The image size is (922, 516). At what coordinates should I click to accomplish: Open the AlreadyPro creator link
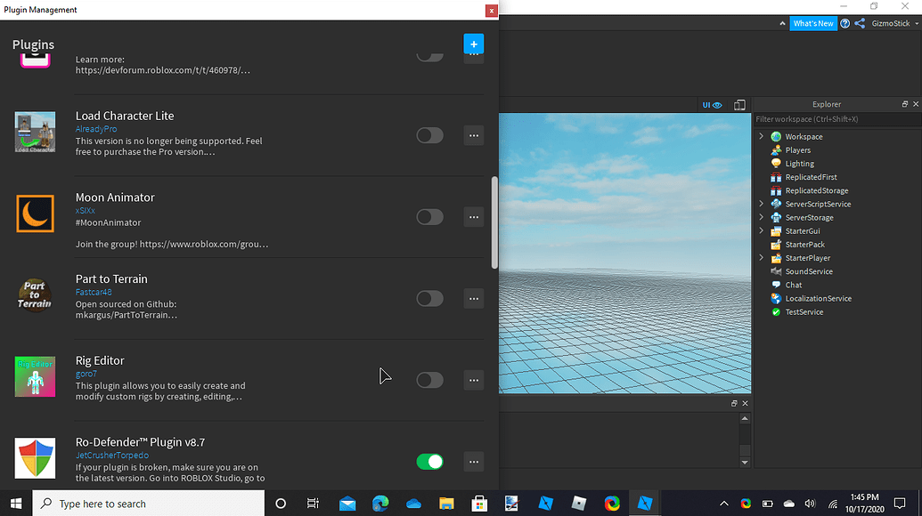tap(96, 129)
